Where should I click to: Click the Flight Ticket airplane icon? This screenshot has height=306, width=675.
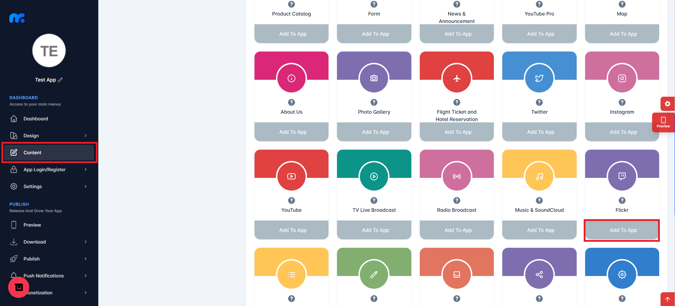(456, 78)
